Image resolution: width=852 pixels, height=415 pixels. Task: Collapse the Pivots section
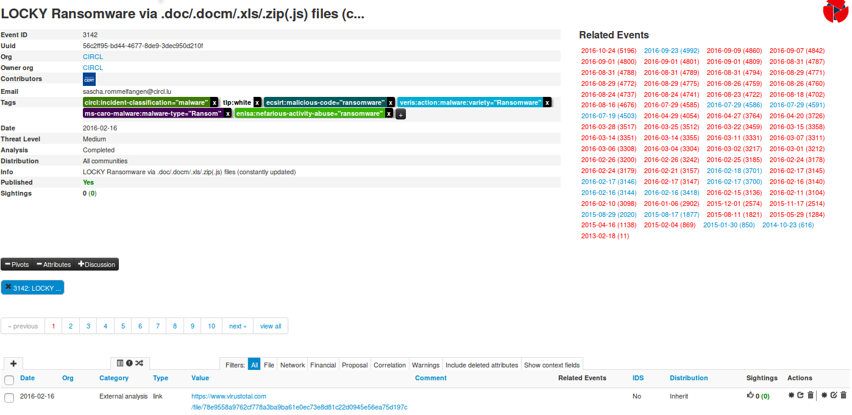pyautogui.click(x=16, y=264)
